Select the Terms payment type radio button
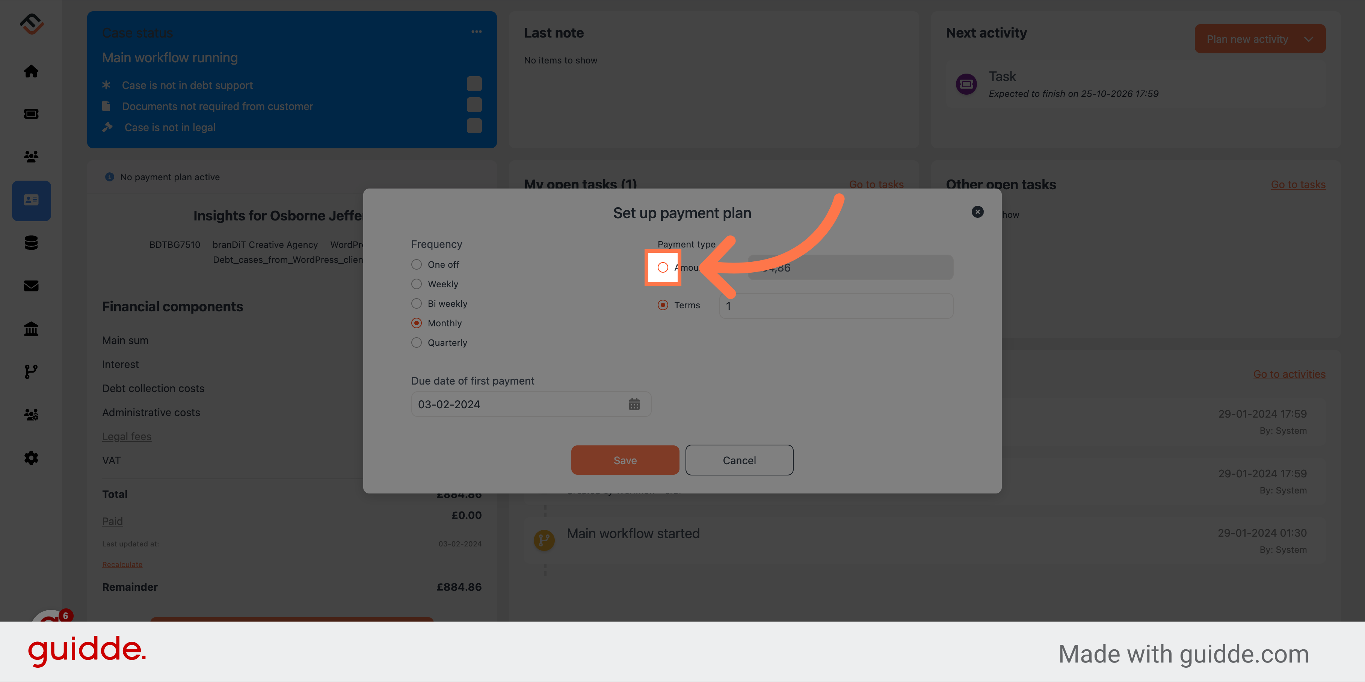This screenshot has width=1365, height=682. (x=663, y=305)
